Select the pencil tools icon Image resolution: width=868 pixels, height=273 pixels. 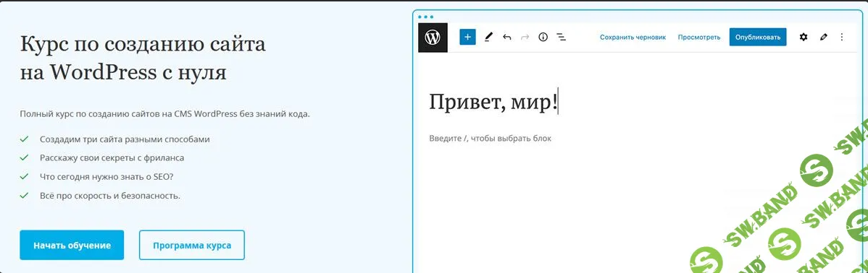tap(488, 37)
